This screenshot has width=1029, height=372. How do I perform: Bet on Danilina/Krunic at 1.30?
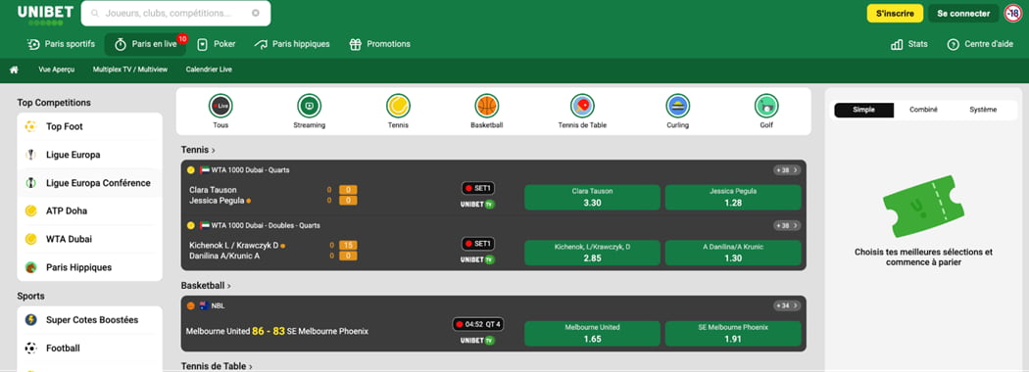click(x=733, y=253)
